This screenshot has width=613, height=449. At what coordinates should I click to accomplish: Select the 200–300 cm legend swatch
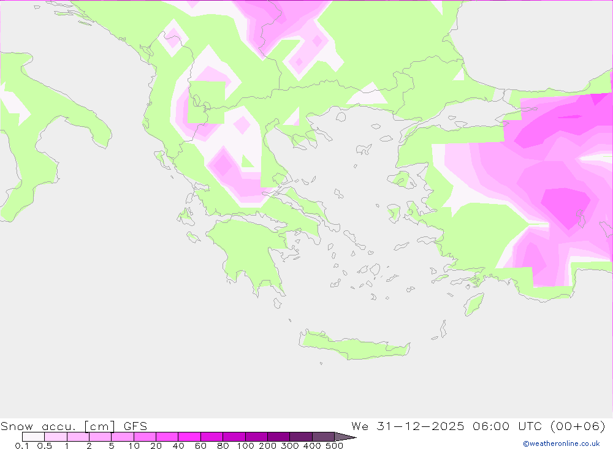(x=279, y=437)
